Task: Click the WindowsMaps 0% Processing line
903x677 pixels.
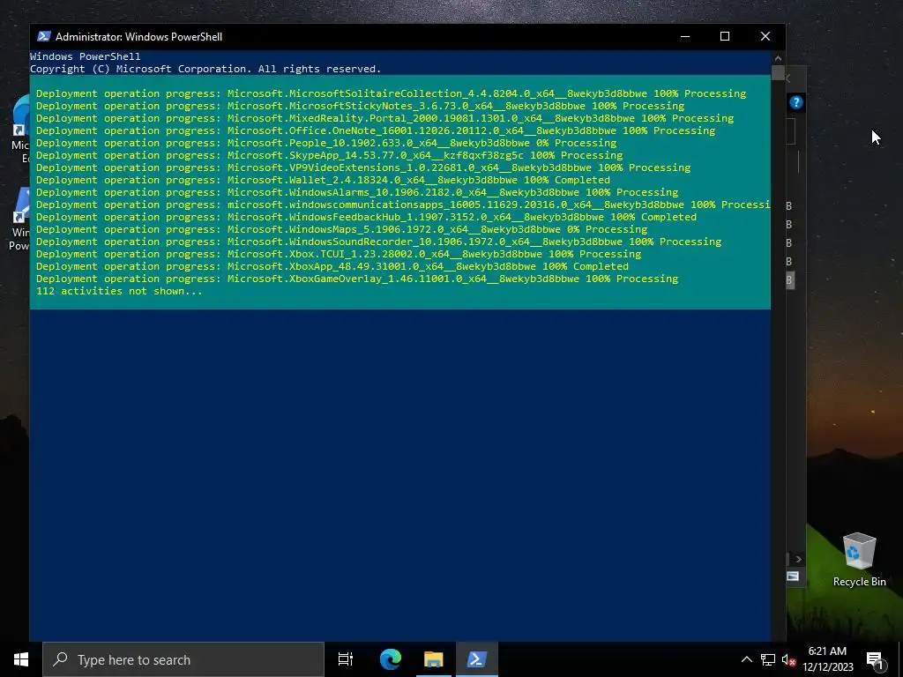Action: pos(341,229)
